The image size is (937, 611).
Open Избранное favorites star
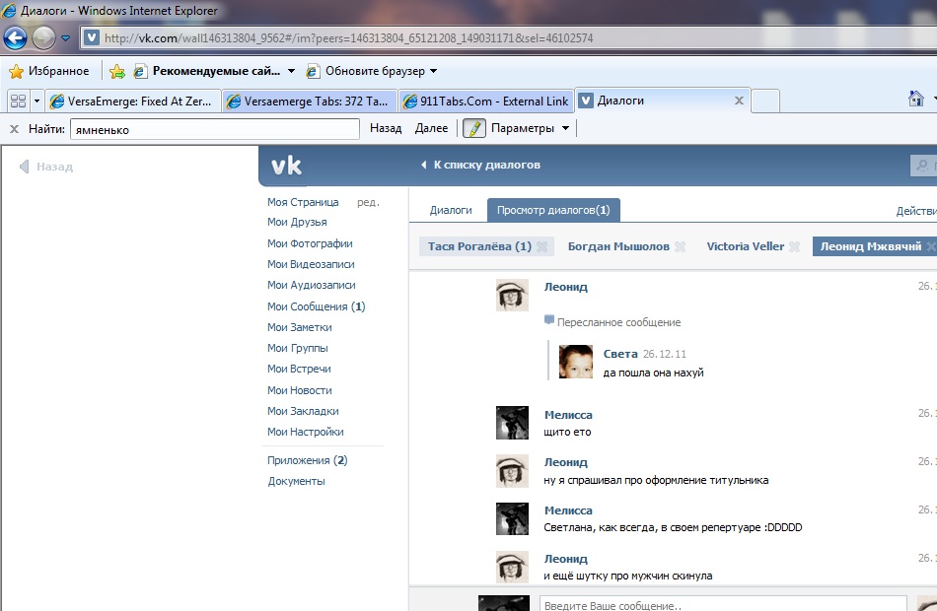49,71
